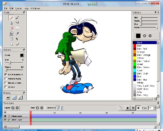
Task: Toggle Bitmap Layer visibility dot
Action: (5, 116)
